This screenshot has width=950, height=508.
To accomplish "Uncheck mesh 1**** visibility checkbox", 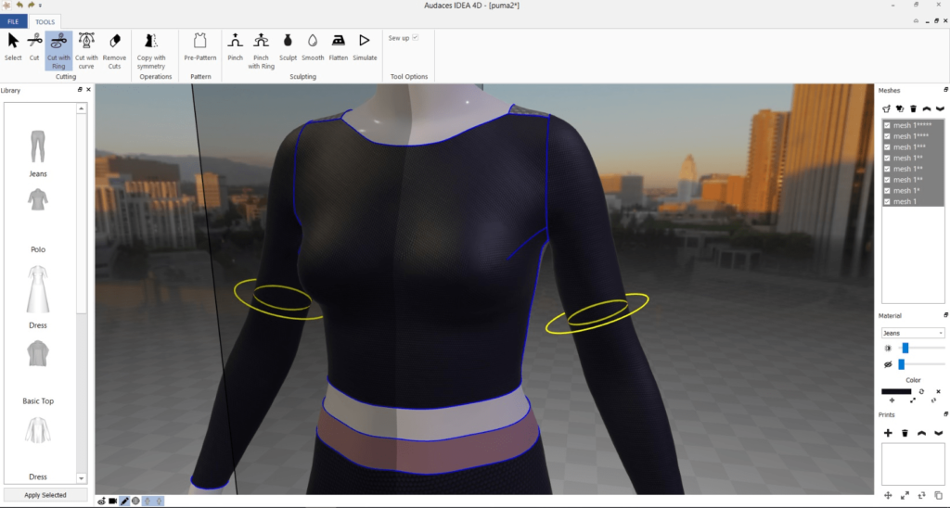I will coord(887,136).
